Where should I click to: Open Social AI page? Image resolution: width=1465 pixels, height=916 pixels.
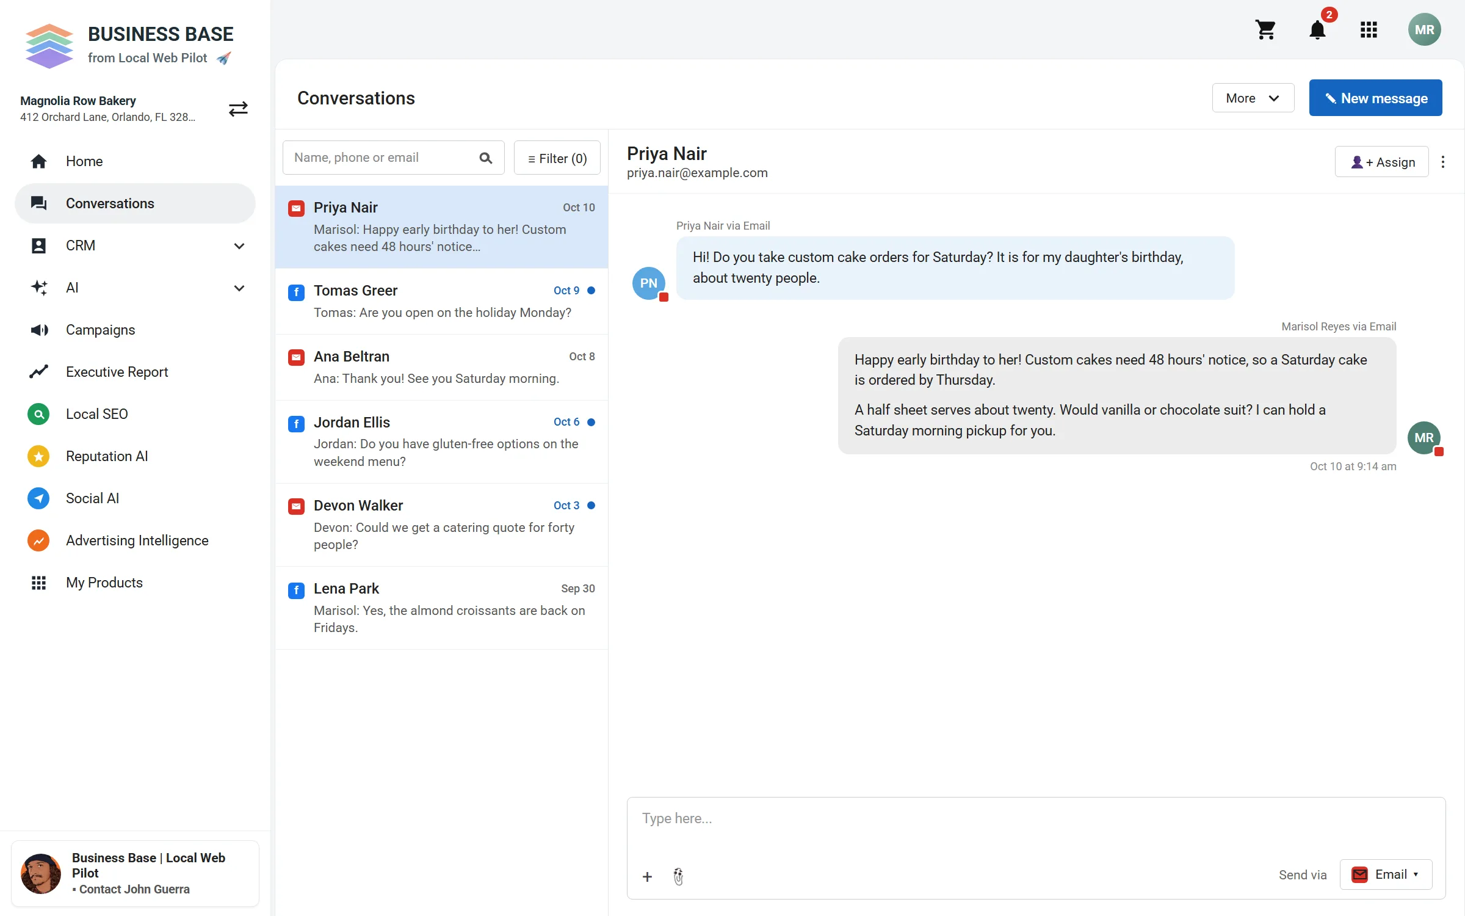pyautogui.click(x=135, y=498)
